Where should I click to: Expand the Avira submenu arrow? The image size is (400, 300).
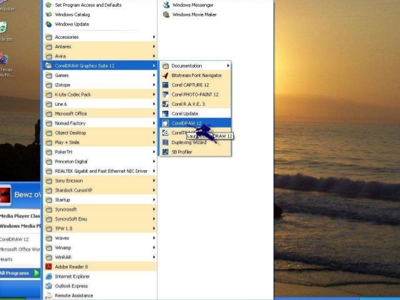[x=154, y=56]
